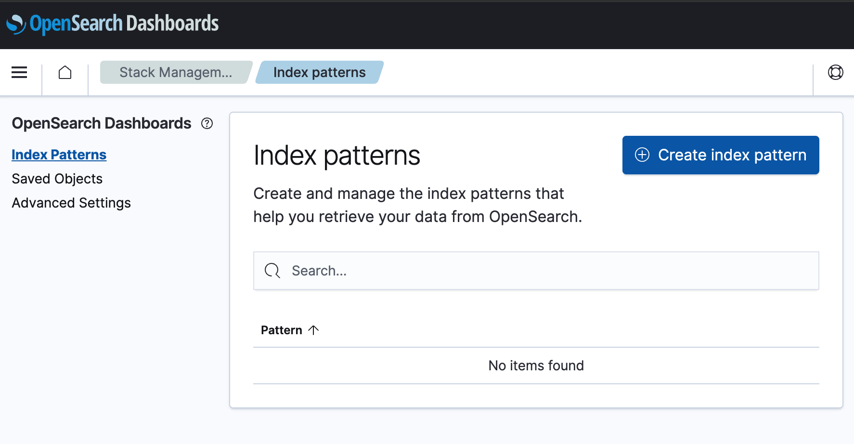Click the OpenSearch Dashboards logo text

coord(124,24)
